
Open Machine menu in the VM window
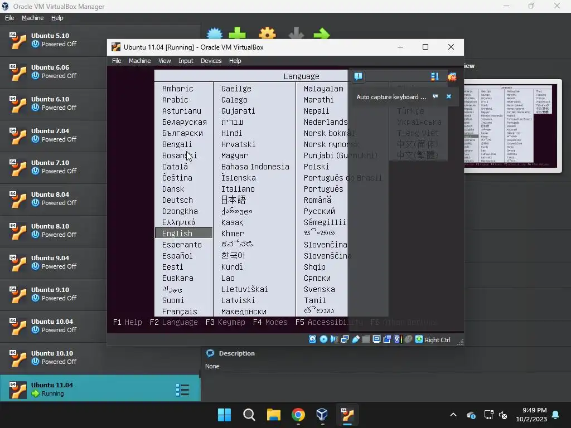(x=139, y=61)
